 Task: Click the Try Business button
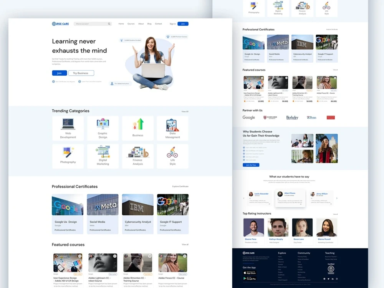point(81,73)
